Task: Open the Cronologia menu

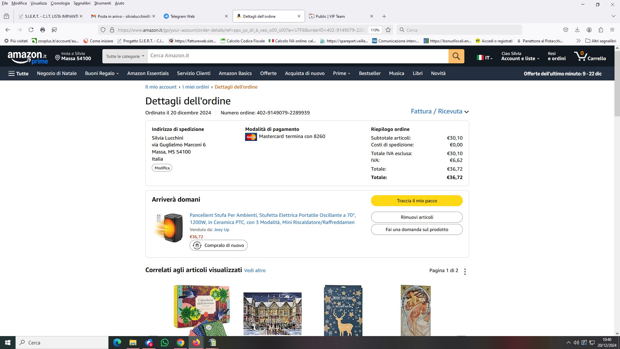Action: [60, 3]
